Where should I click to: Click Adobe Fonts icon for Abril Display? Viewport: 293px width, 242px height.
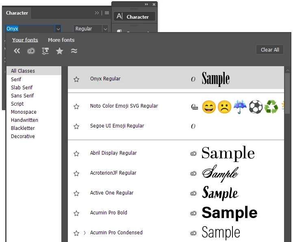[x=193, y=153]
